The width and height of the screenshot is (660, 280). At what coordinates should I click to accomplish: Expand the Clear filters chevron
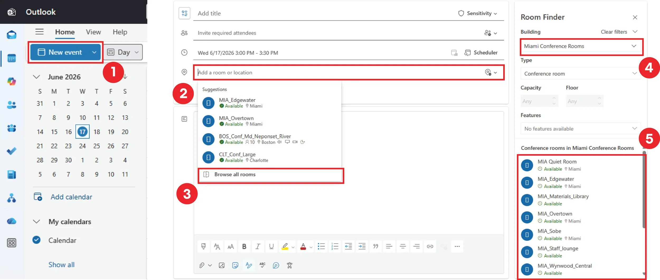coord(635,32)
